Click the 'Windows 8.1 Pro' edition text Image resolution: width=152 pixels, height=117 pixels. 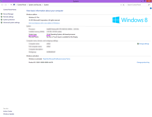coord(34,18)
